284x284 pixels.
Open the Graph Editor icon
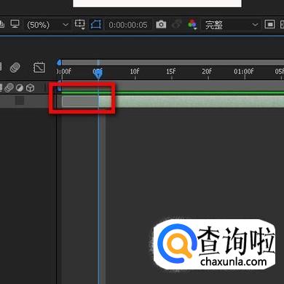click(39, 68)
